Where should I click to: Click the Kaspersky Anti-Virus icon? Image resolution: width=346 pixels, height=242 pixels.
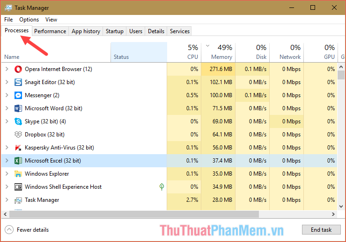(x=18, y=148)
